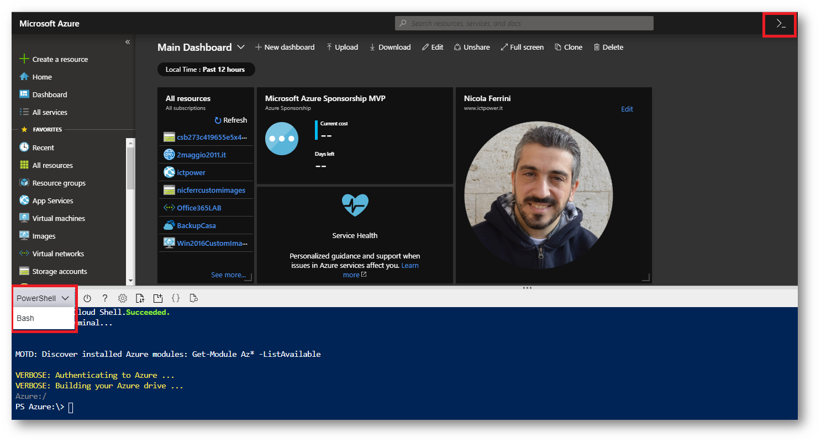Screen dimensions: 821x443
Task: Open Cloud Shell from the top bar
Action: point(780,24)
